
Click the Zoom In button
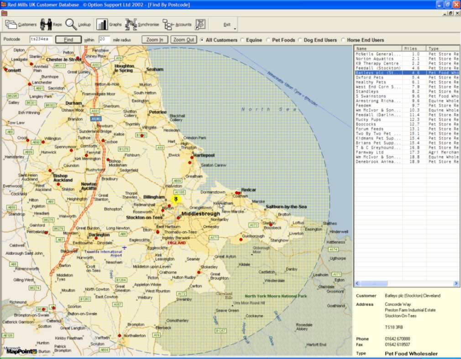[x=155, y=40]
